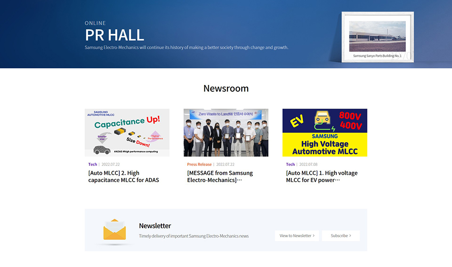
Task: Open the Zero Waste to Landfill group photo
Action: [226, 132]
